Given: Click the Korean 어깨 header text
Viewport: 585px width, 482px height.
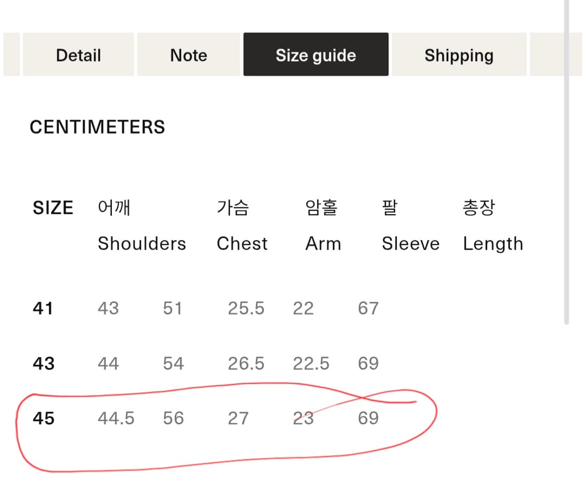Looking at the screenshot, I should (x=114, y=208).
